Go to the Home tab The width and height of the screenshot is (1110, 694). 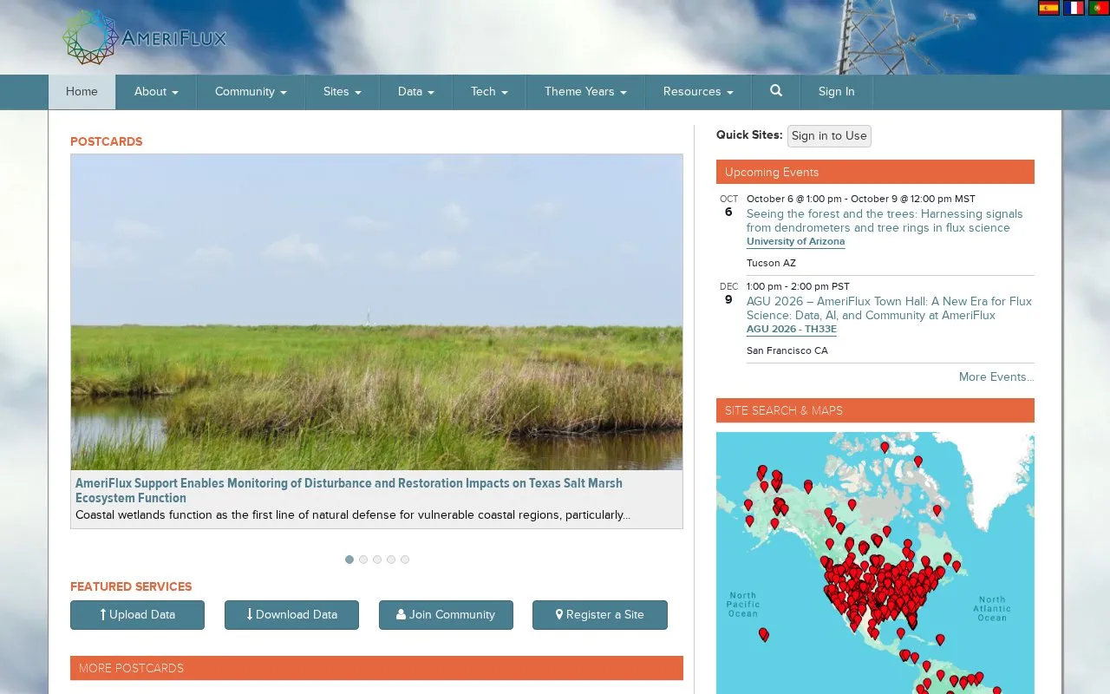(x=82, y=92)
